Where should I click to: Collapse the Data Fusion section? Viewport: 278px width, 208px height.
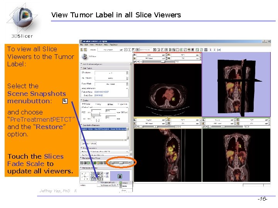coord(105,68)
